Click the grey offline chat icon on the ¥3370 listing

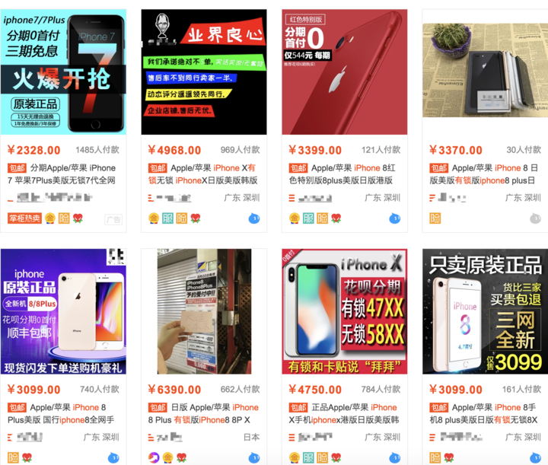pos(535,218)
